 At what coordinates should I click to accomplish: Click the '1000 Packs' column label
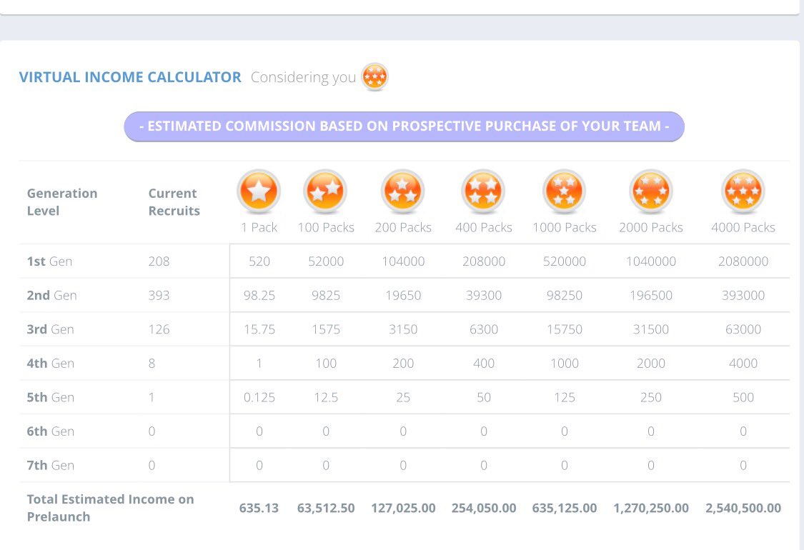[565, 227]
